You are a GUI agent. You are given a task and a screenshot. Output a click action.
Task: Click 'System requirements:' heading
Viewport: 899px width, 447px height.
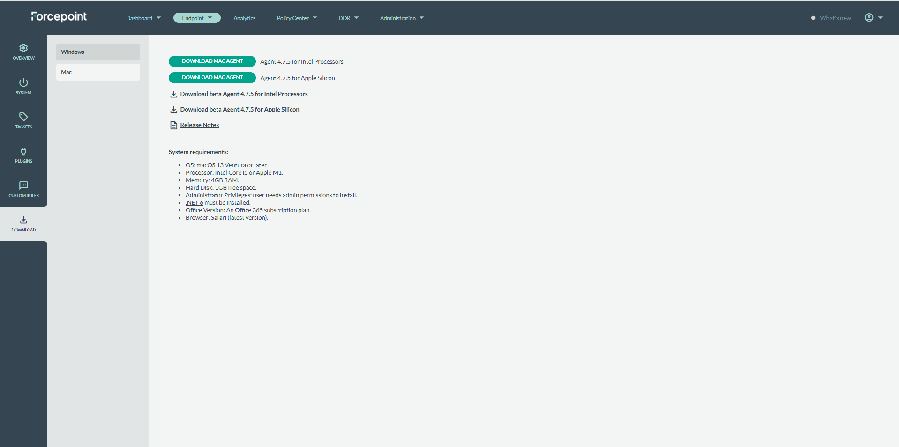click(198, 152)
